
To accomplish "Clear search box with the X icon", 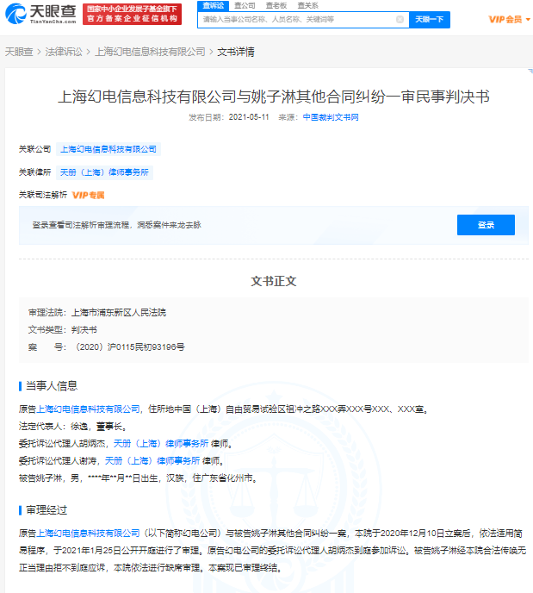I will [400, 19].
